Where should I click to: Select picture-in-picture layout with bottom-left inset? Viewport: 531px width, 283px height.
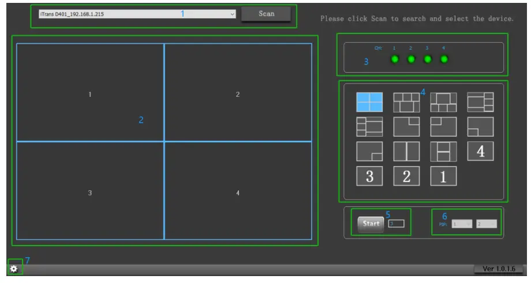pyautogui.click(x=480, y=127)
